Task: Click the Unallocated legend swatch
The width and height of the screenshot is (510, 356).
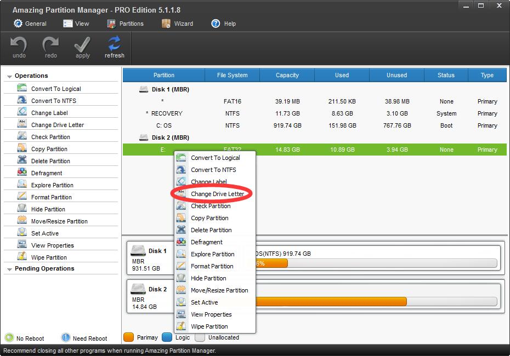Action: tap(200, 337)
